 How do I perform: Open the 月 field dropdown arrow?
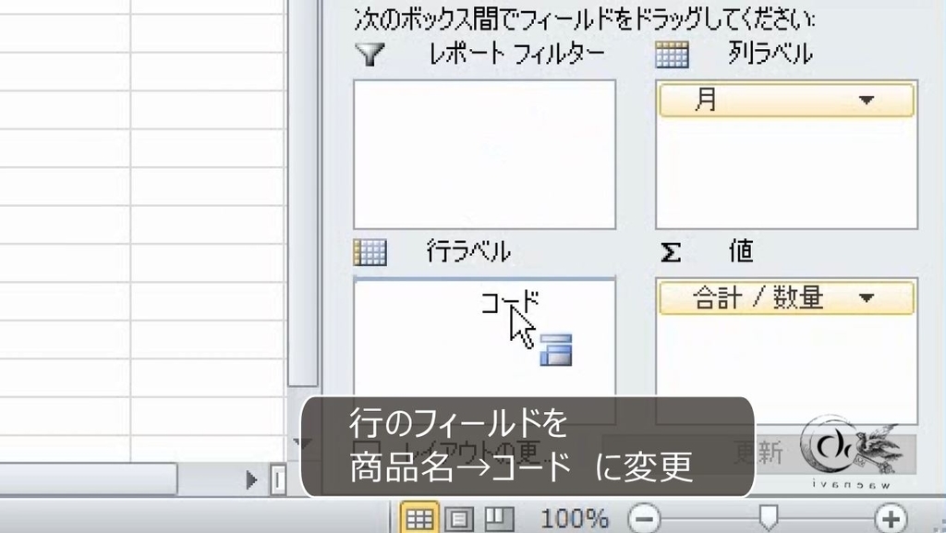click(867, 100)
